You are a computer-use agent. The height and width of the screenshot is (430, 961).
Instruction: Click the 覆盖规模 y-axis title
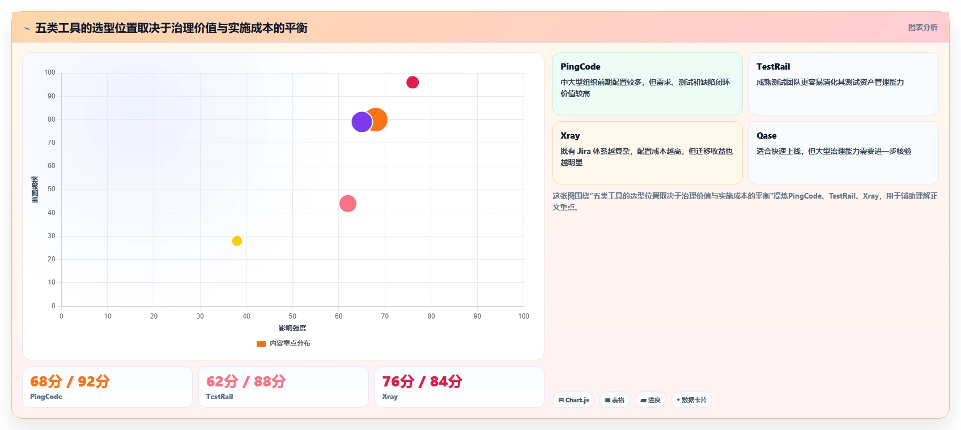(x=35, y=190)
